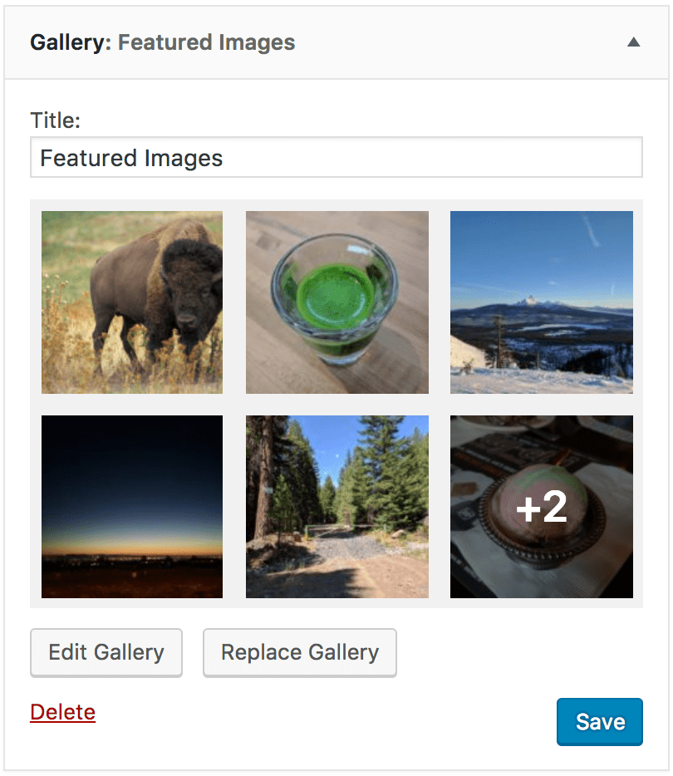The width and height of the screenshot is (673, 776).
Task: Click the mountain peak in the snowy photo
Action: (529, 301)
